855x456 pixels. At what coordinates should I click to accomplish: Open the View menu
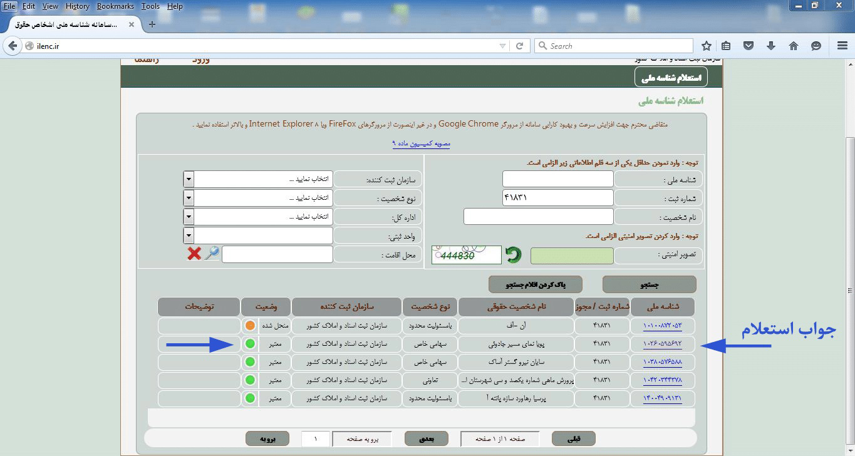coord(50,6)
